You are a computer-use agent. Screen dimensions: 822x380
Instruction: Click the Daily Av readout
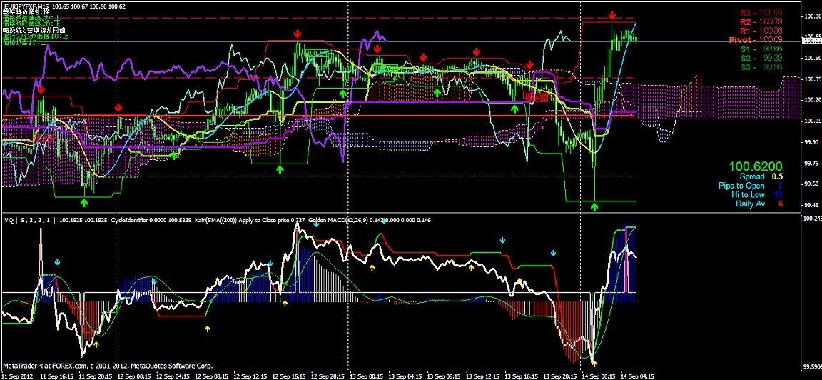[759, 204]
